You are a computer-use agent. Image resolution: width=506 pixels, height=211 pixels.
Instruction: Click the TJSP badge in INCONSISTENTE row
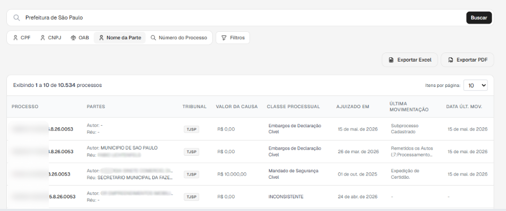(191, 197)
